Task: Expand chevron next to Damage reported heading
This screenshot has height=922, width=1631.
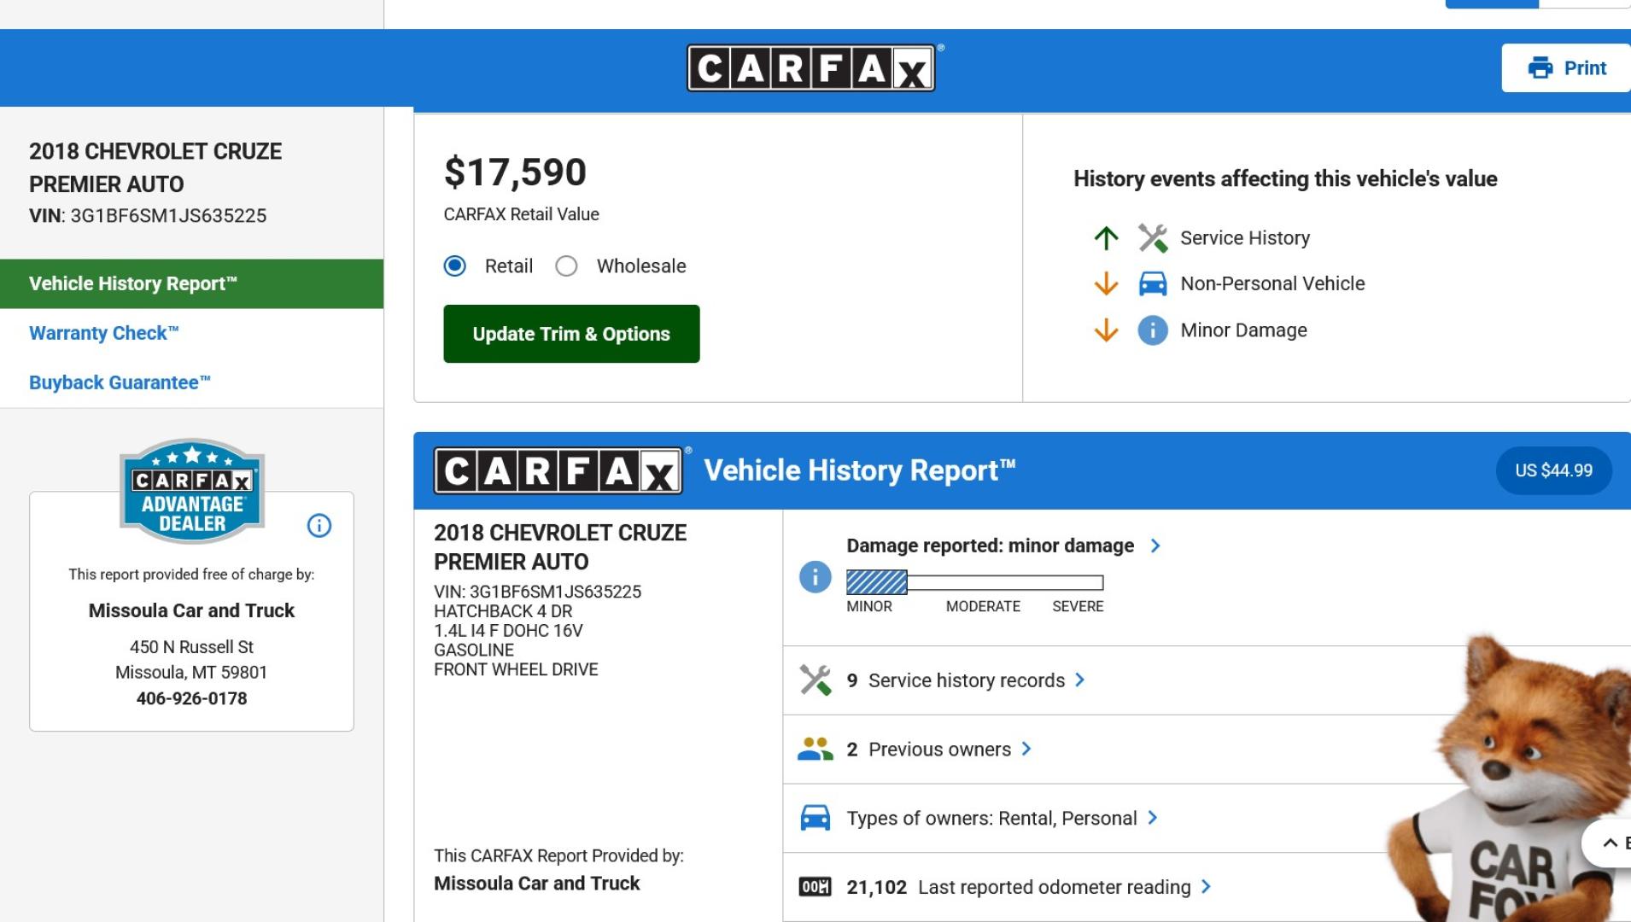Action: (x=1155, y=546)
